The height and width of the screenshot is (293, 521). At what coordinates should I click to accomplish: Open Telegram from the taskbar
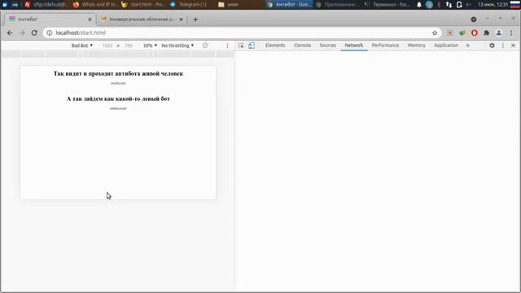[188, 5]
